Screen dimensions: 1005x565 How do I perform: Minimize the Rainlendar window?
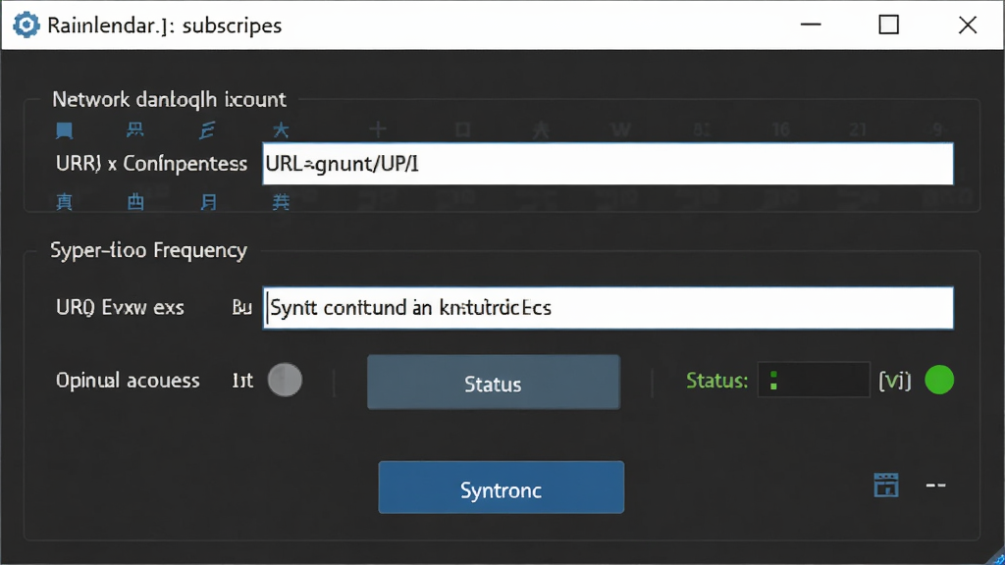(811, 25)
